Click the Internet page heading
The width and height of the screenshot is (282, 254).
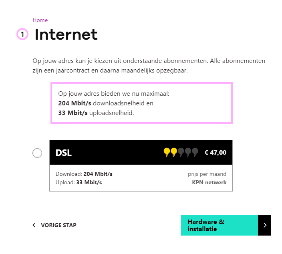coord(66,34)
